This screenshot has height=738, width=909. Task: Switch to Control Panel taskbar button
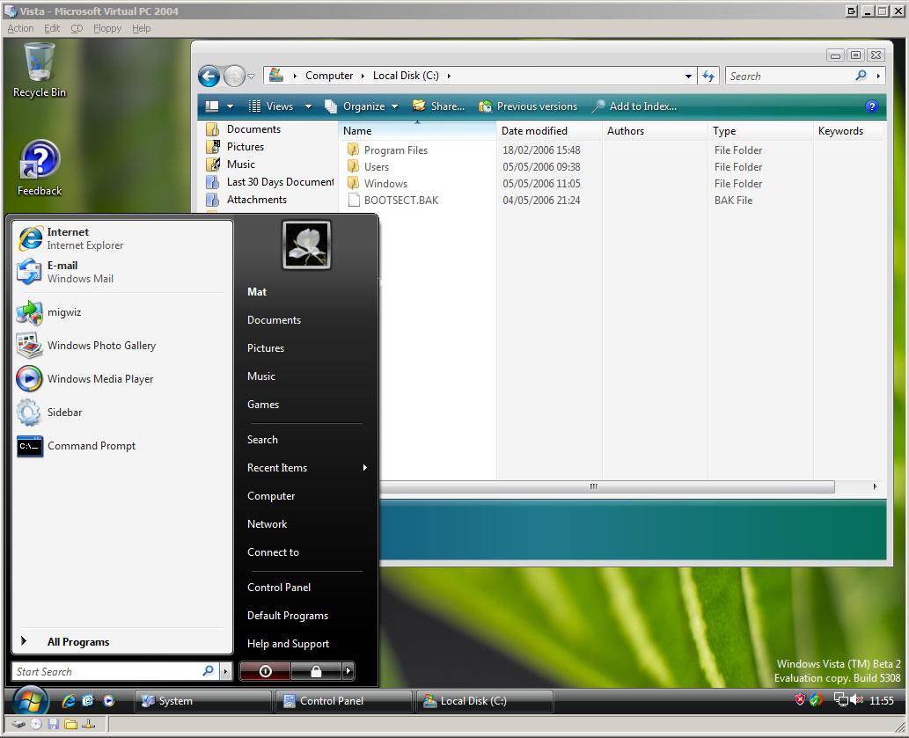click(x=343, y=701)
